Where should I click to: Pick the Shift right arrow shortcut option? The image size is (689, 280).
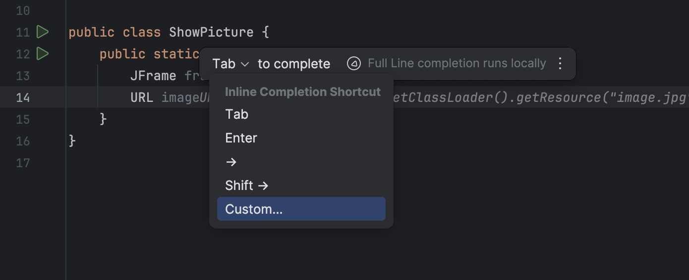(x=246, y=186)
